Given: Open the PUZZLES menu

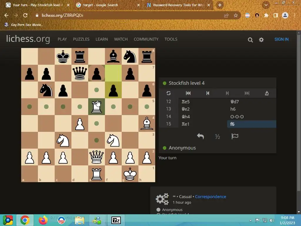Looking at the screenshot, I should click(x=81, y=39).
